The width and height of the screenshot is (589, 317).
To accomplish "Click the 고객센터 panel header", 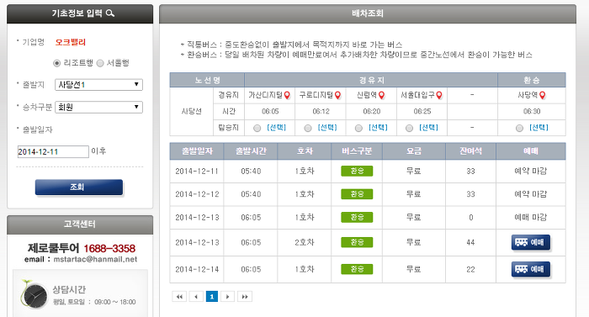I will point(80,225).
